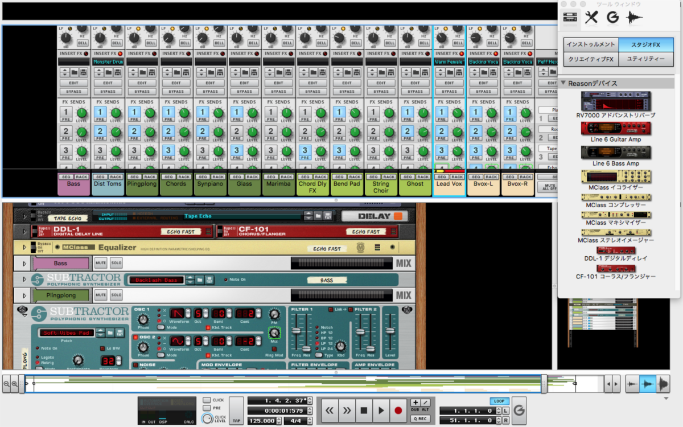
Task: Click the ReGroove mixer G button
Action: 519,410
